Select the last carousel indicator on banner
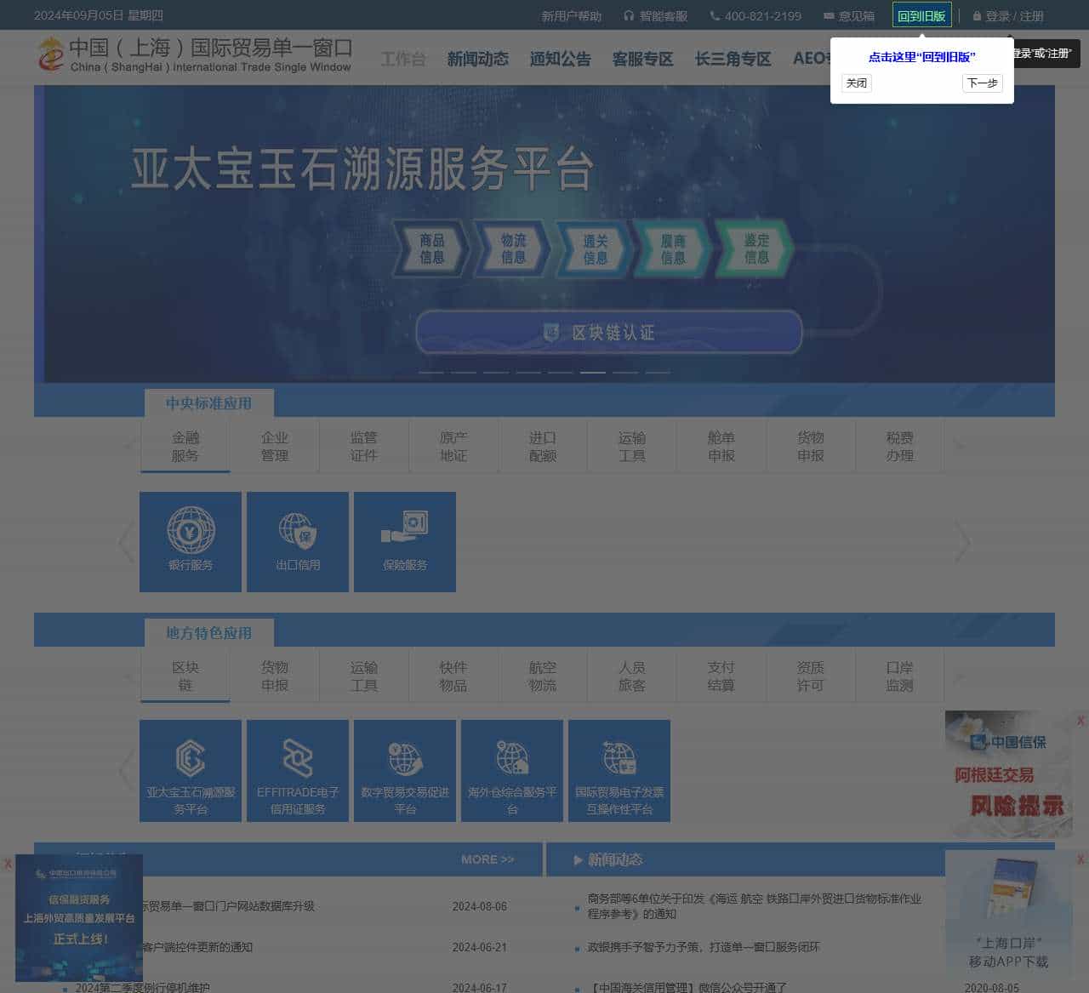1089x993 pixels. [x=658, y=372]
